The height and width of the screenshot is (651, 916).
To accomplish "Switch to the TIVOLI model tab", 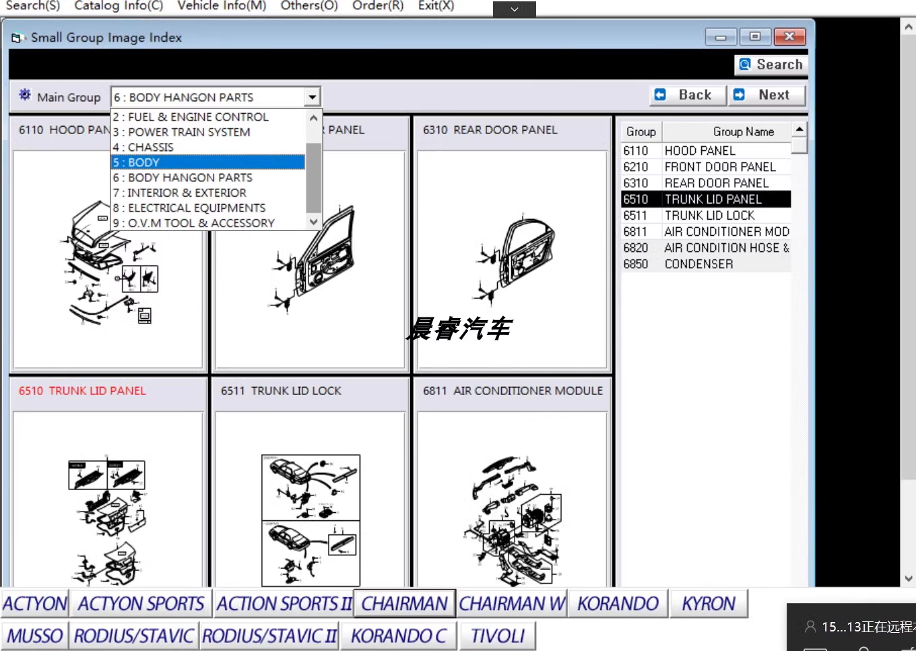I will point(497,636).
